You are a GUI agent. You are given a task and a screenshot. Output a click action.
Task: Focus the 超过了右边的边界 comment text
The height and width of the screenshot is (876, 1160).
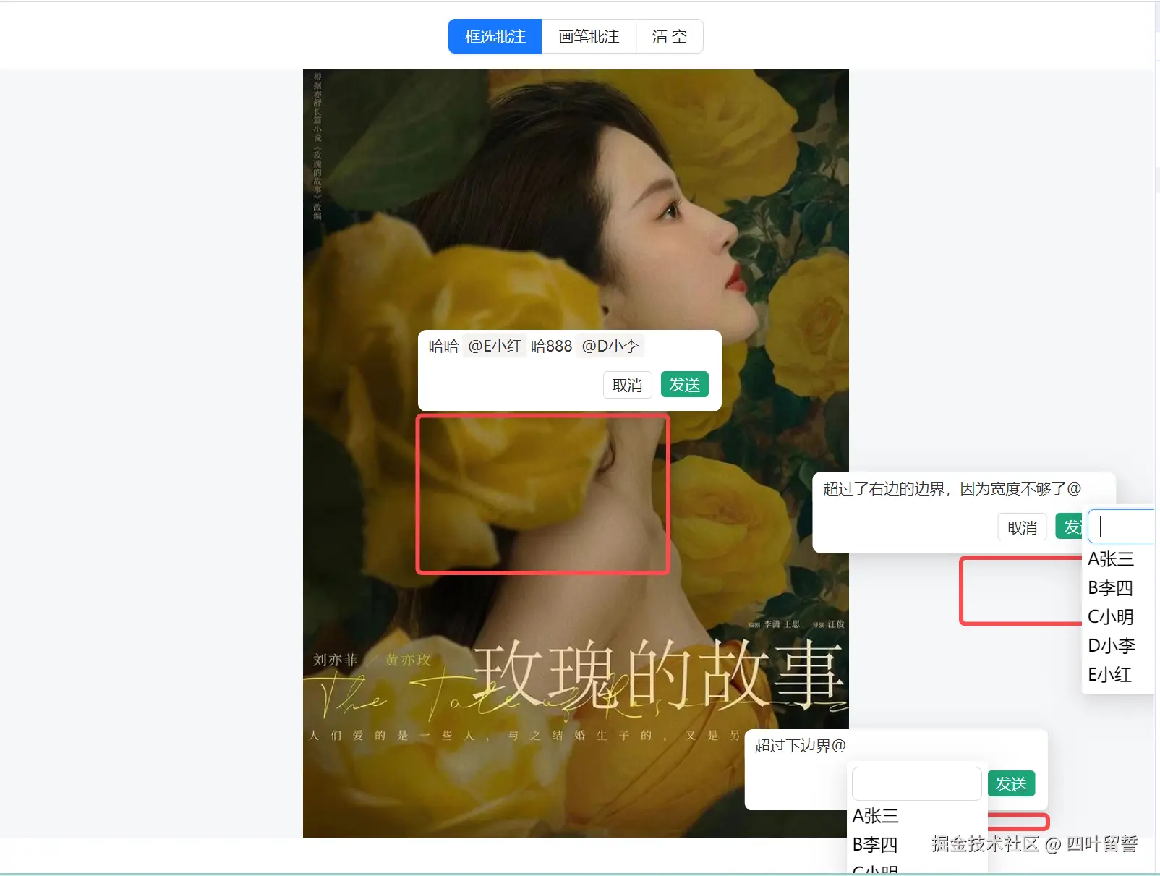click(952, 489)
